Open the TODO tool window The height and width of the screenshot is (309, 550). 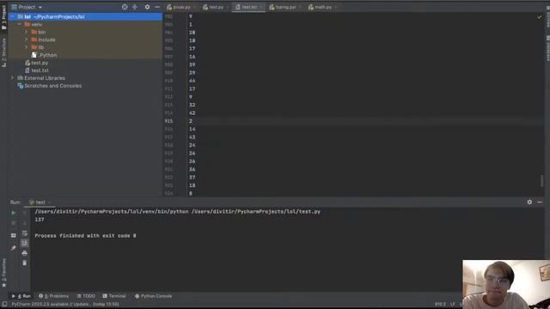[86, 296]
